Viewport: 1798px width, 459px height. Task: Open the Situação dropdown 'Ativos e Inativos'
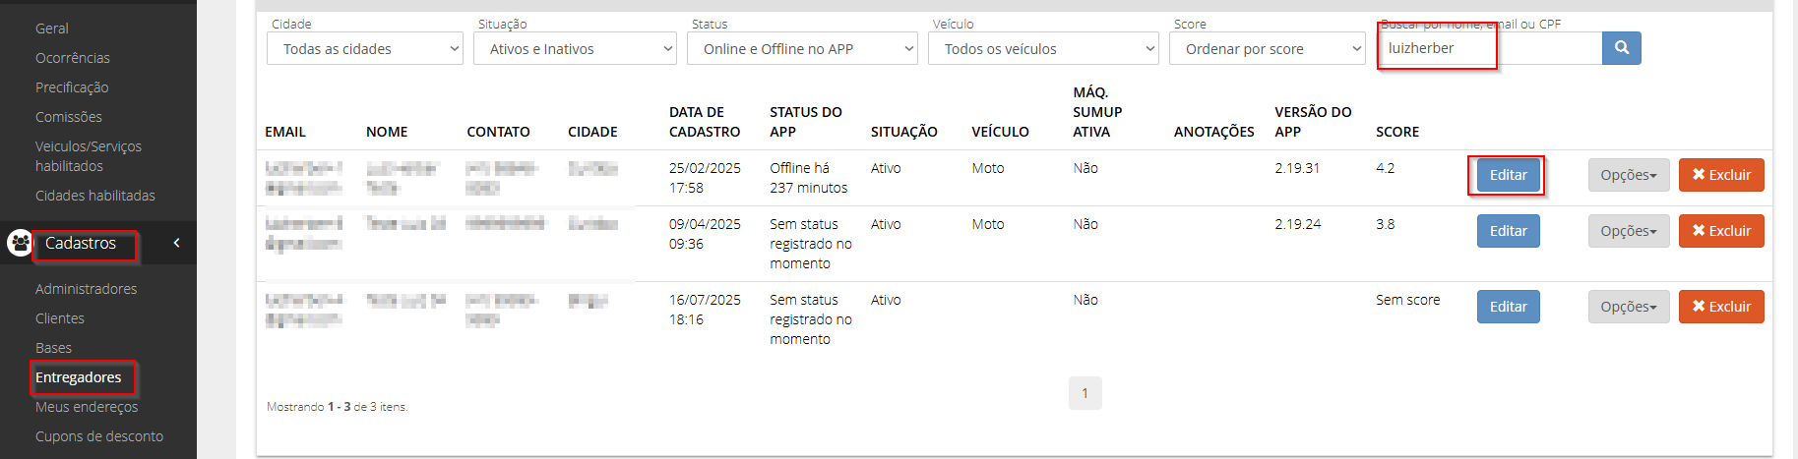click(575, 48)
